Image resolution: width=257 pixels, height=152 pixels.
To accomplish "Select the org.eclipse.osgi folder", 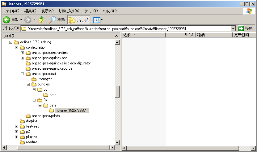I will (44, 74).
